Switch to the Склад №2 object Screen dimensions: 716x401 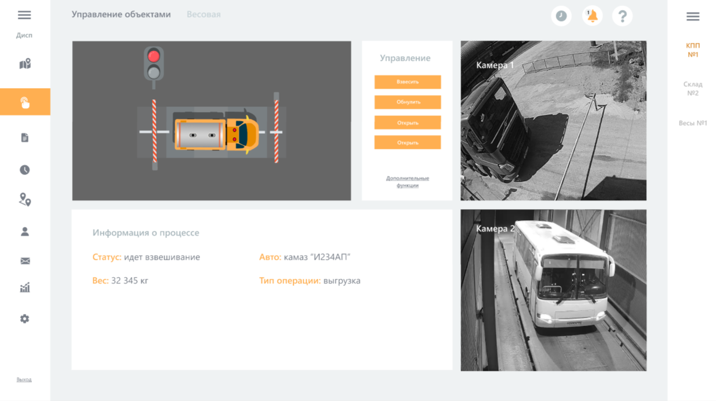click(x=693, y=89)
